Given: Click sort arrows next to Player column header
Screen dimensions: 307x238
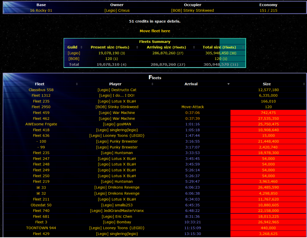Looking at the screenshot, I should [152, 84].
